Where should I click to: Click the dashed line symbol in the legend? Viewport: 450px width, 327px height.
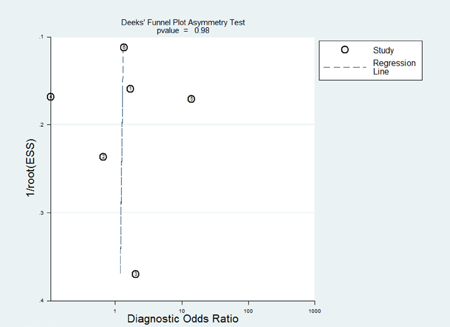tap(344, 67)
